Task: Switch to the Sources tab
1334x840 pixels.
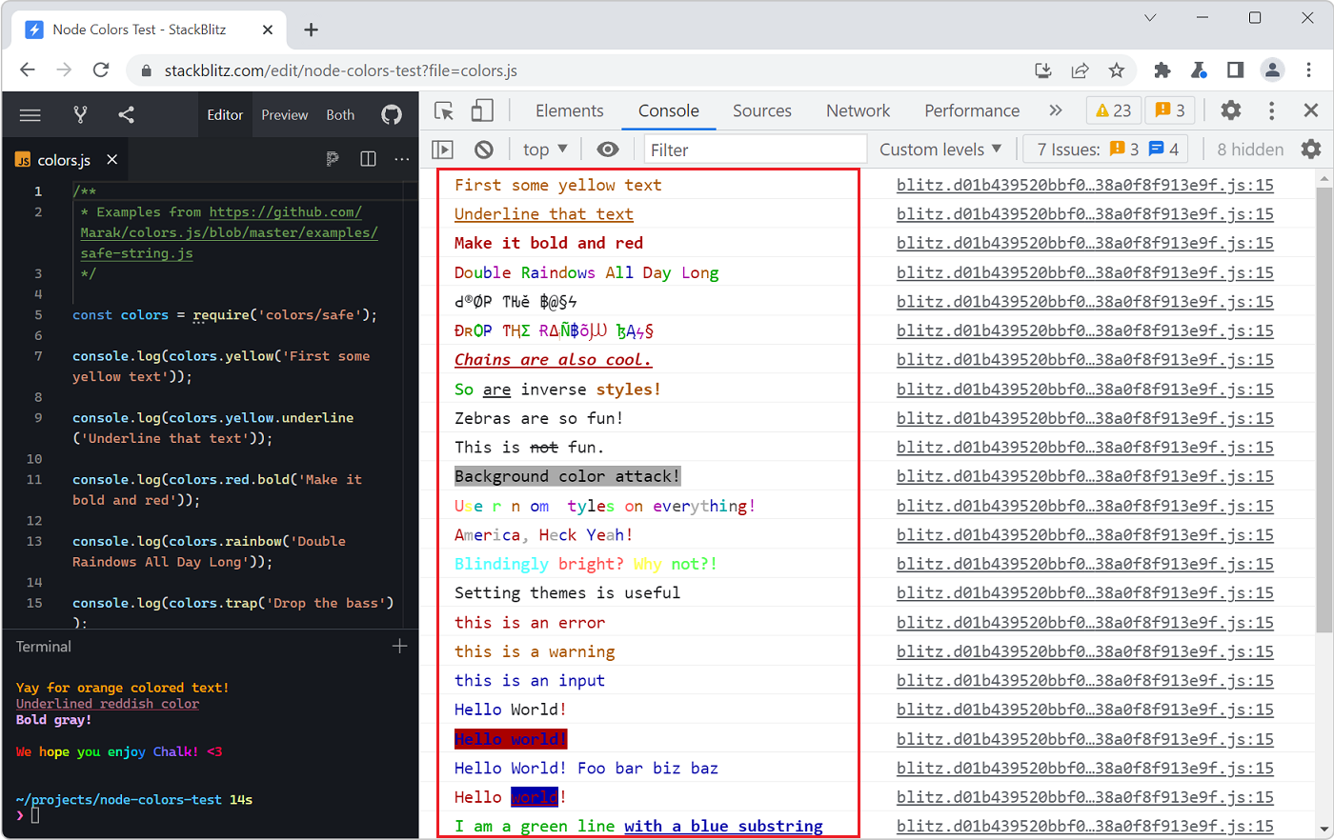Action: 761,110
